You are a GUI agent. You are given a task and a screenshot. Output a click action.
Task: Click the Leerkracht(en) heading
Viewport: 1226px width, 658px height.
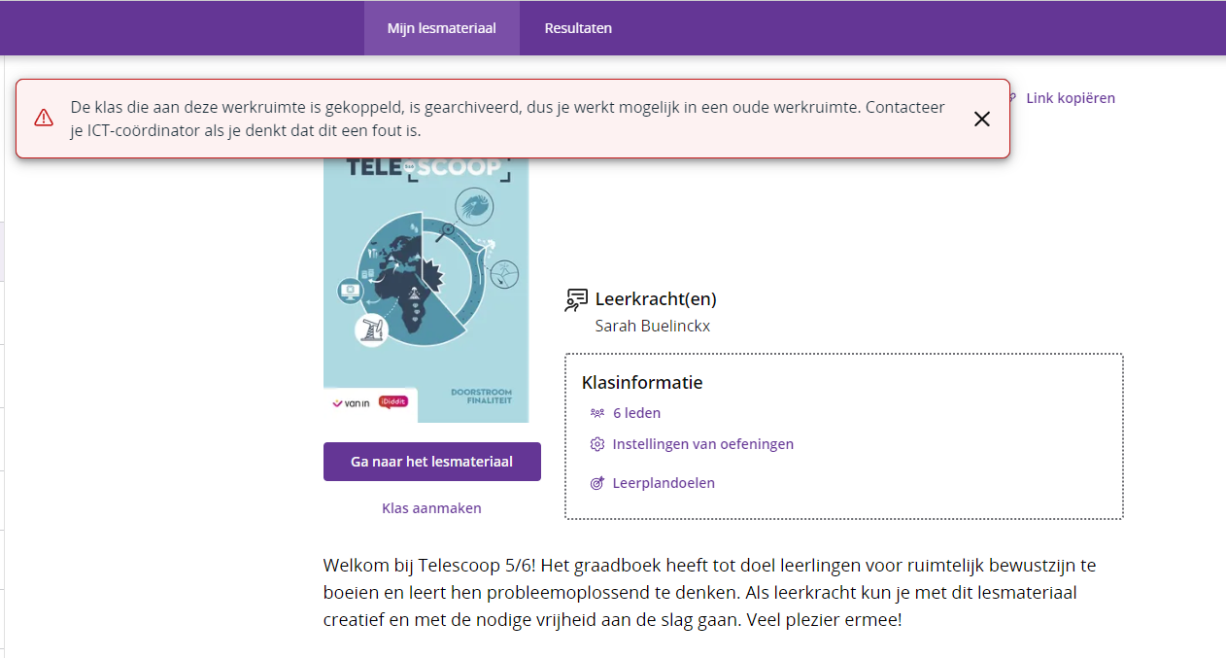click(x=656, y=299)
